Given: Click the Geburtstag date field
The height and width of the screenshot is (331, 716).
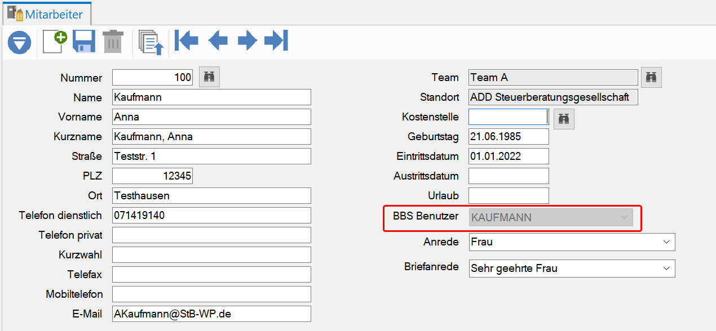Looking at the screenshot, I should pyautogui.click(x=509, y=137).
